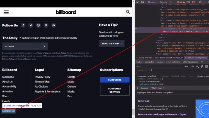
Task: Expand the second collapsed nav node
Action: (156, 54)
